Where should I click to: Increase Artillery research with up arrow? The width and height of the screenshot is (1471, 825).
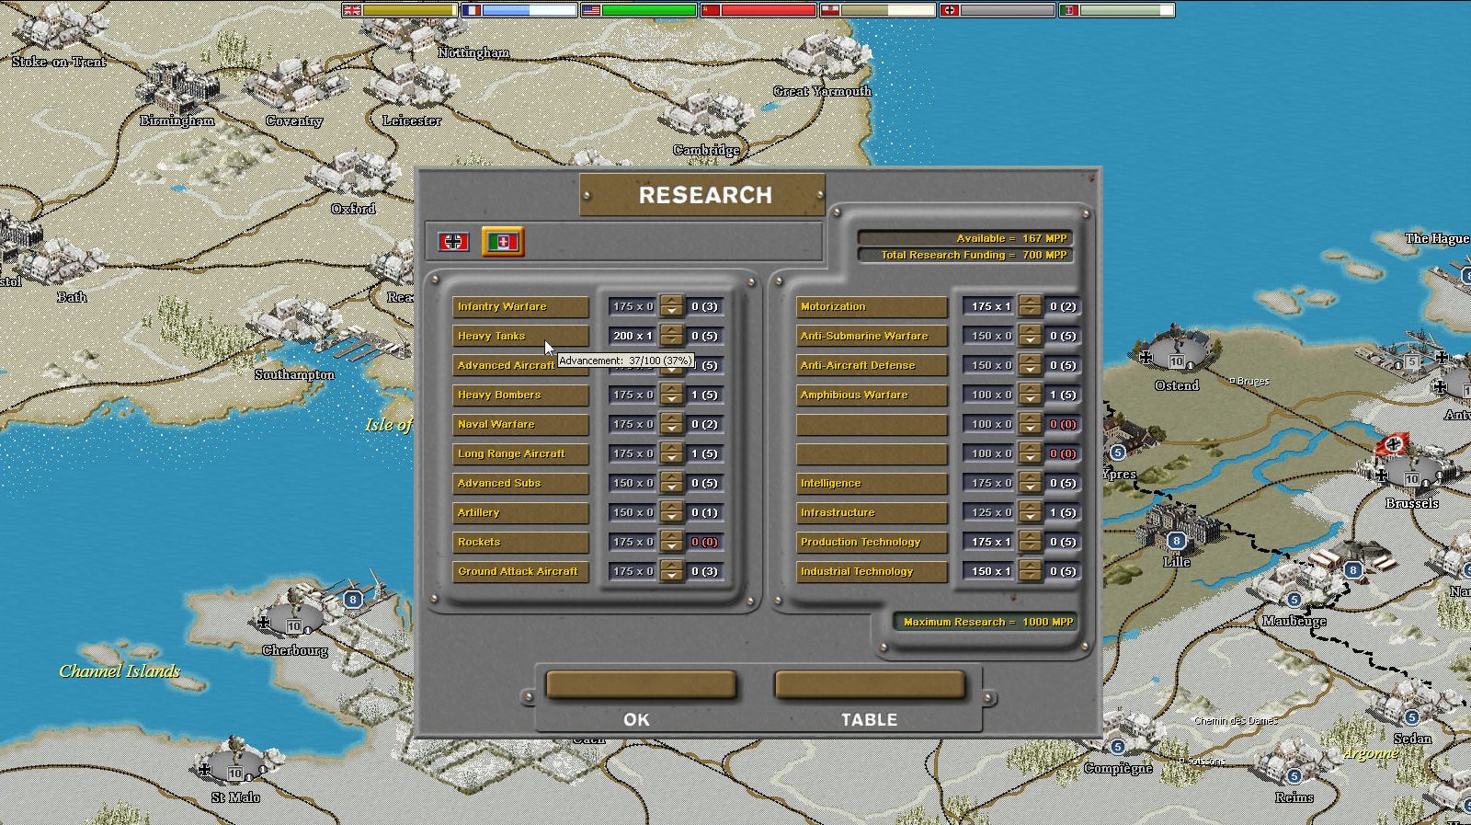(672, 507)
